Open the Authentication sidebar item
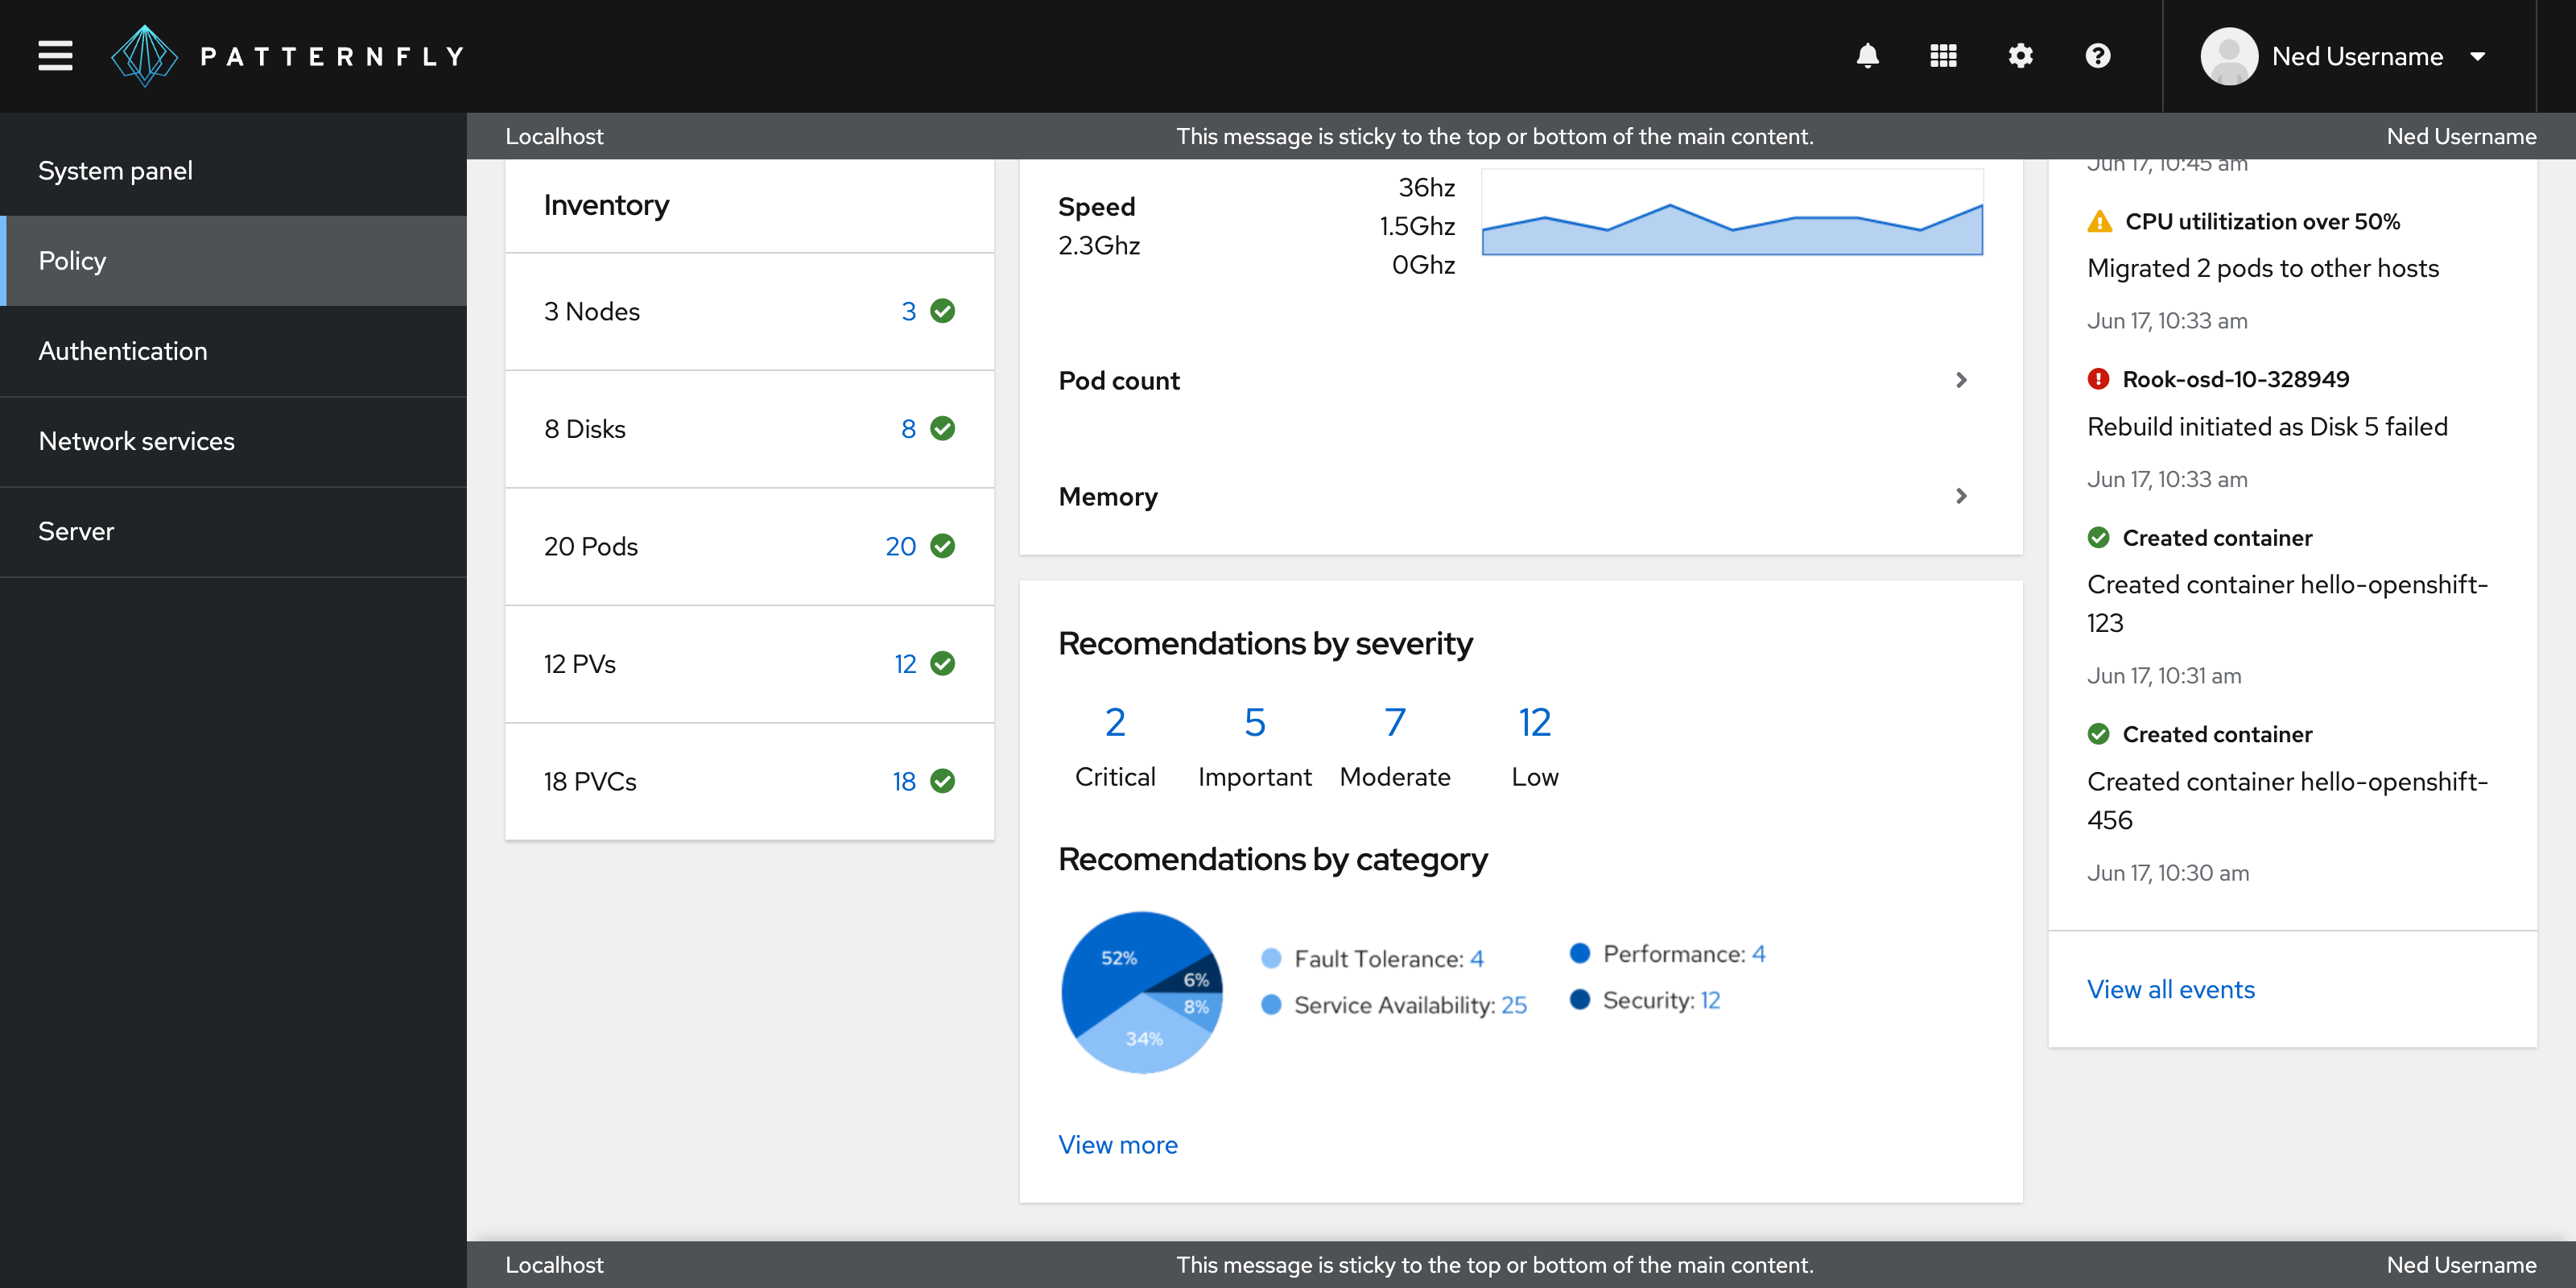Screen dimensions: 2576x1288 (x=123, y=351)
